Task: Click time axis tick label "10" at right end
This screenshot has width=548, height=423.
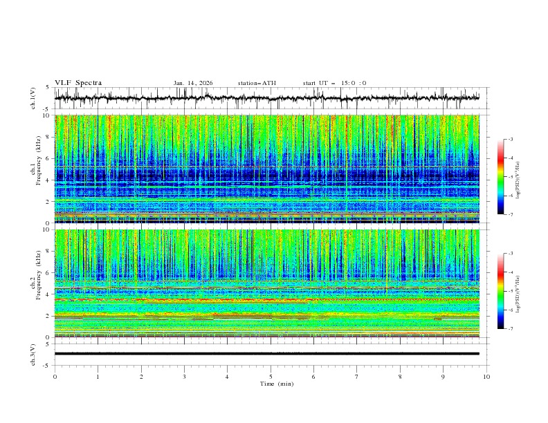Action: (486, 377)
